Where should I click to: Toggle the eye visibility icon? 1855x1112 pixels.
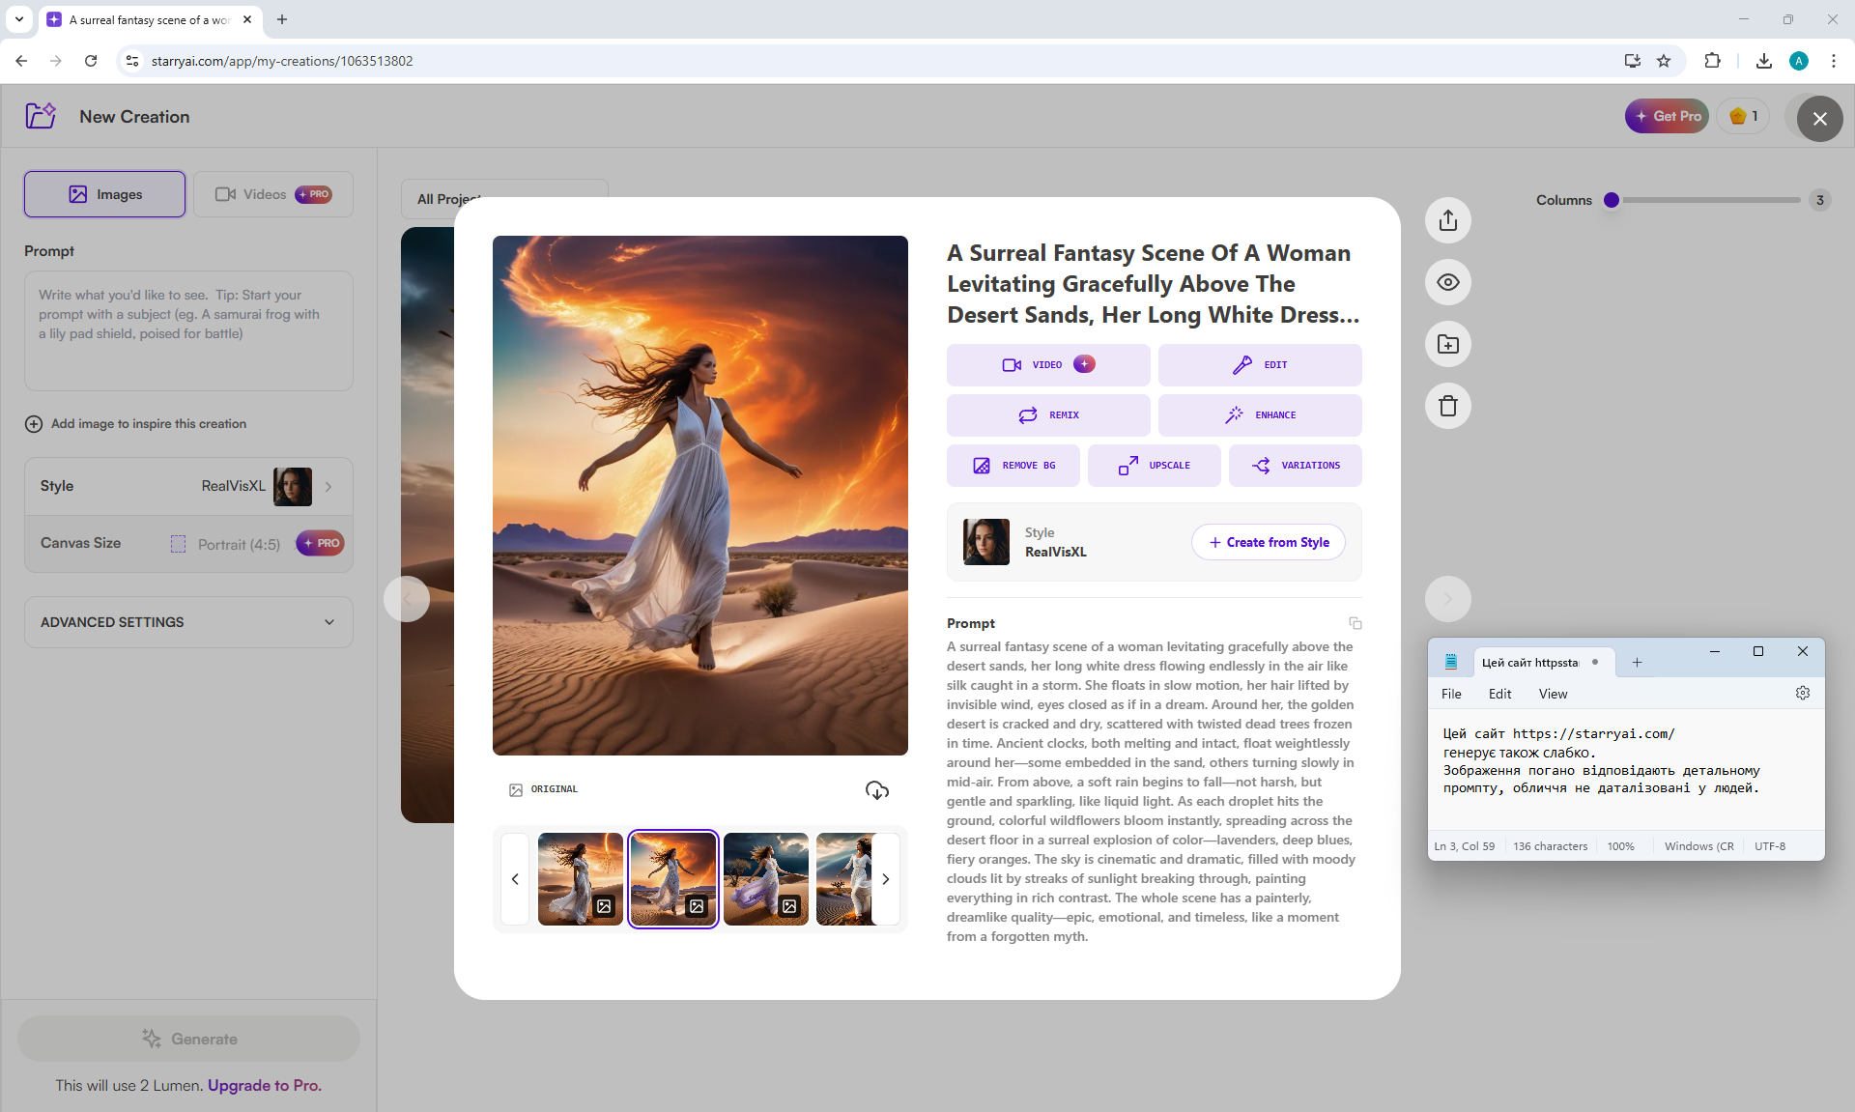click(x=1447, y=282)
